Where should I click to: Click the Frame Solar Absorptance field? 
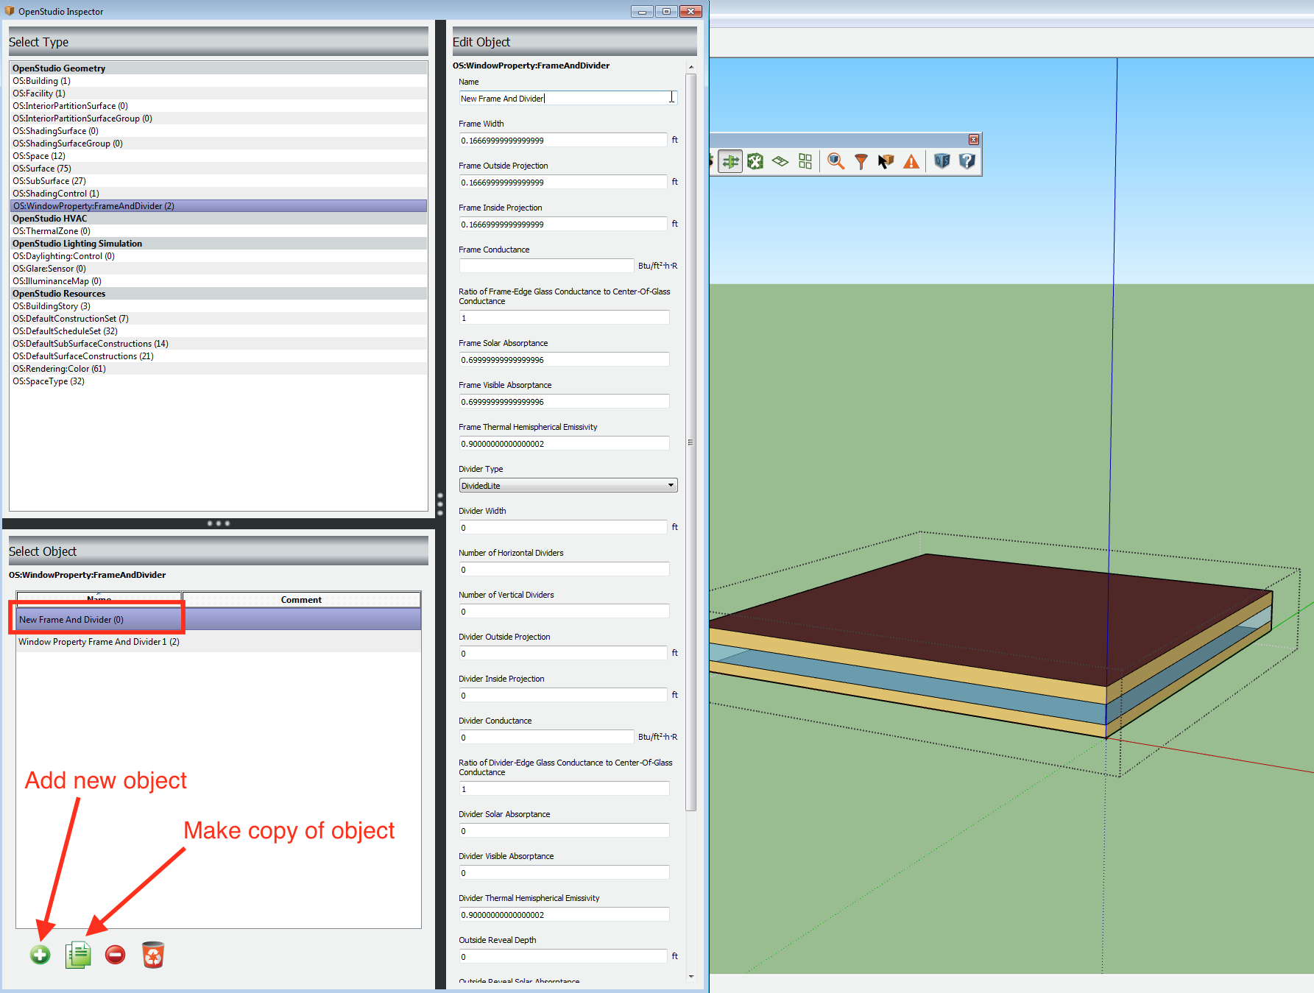pyautogui.click(x=564, y=360)
